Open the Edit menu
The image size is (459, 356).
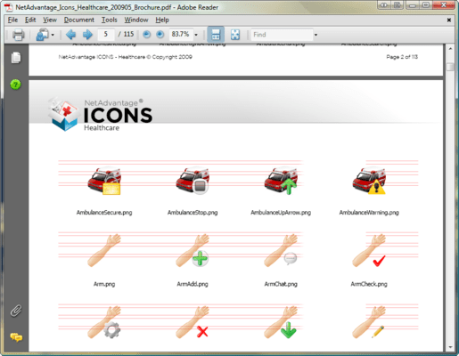pyautogui.click(x=30, y=20)
